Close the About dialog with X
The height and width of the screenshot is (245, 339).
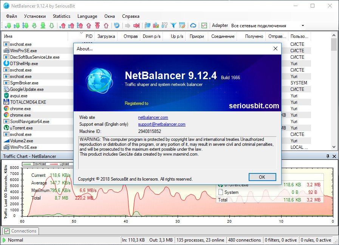coord(276,48)
